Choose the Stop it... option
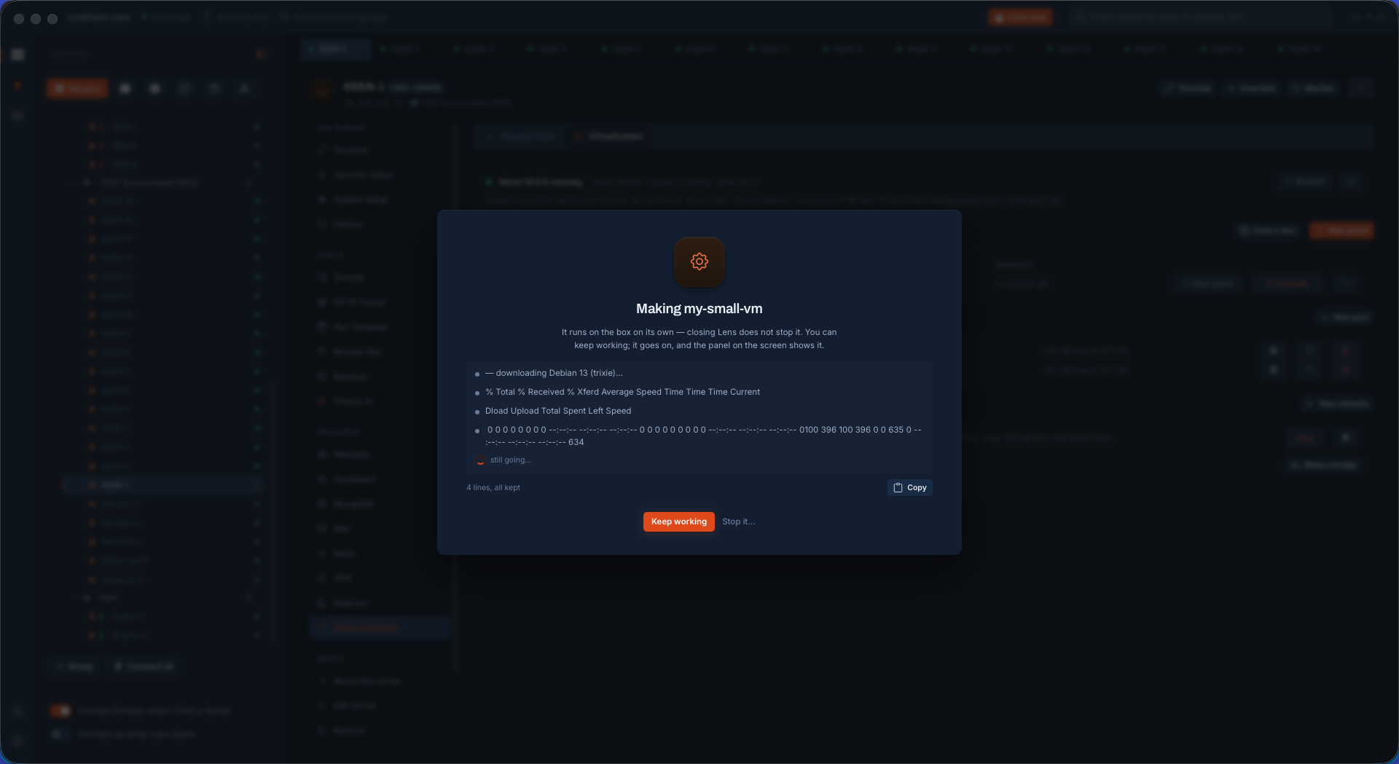This screenshot has height=764, width=1399. coord(738,521)
